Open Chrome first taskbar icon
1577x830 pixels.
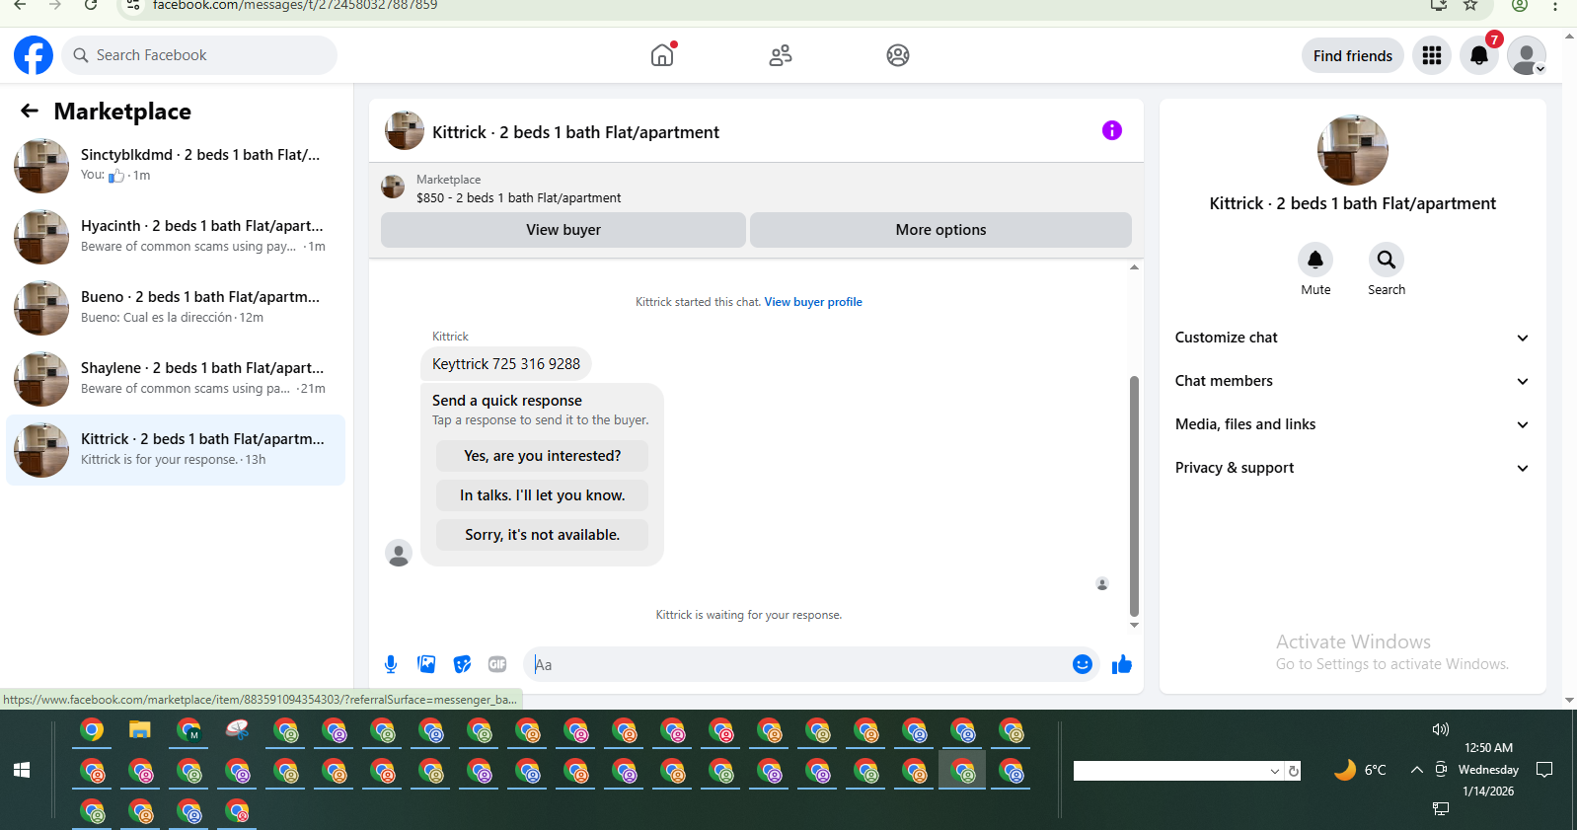click(x=92, y=730)
